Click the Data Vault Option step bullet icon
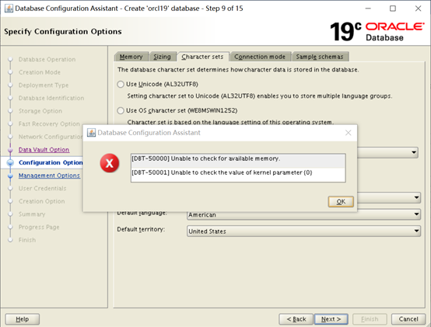This screenshot has height=327, width=431. (10, 150)
